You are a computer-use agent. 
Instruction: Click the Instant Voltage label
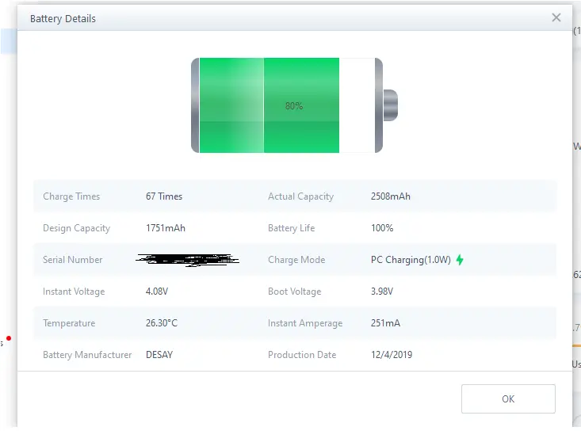(x=74, y=292)
